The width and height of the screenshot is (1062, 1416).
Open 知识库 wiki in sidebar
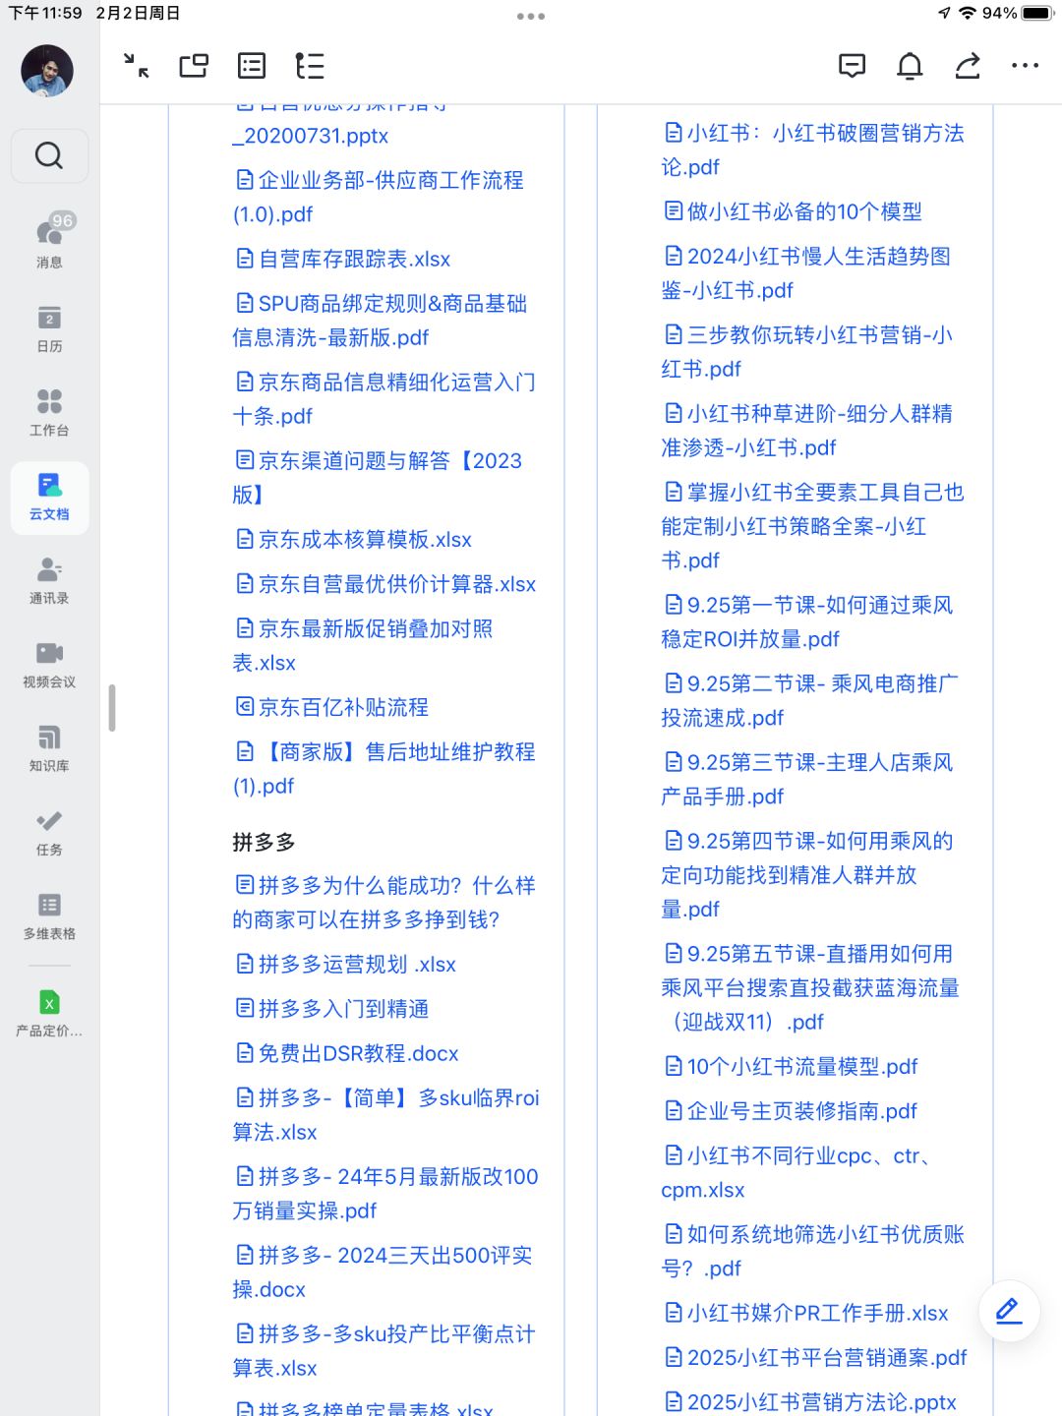tap(49, 748)
